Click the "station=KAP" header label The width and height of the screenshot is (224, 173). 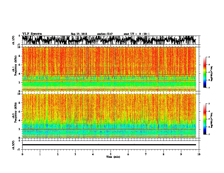[105, 34]
